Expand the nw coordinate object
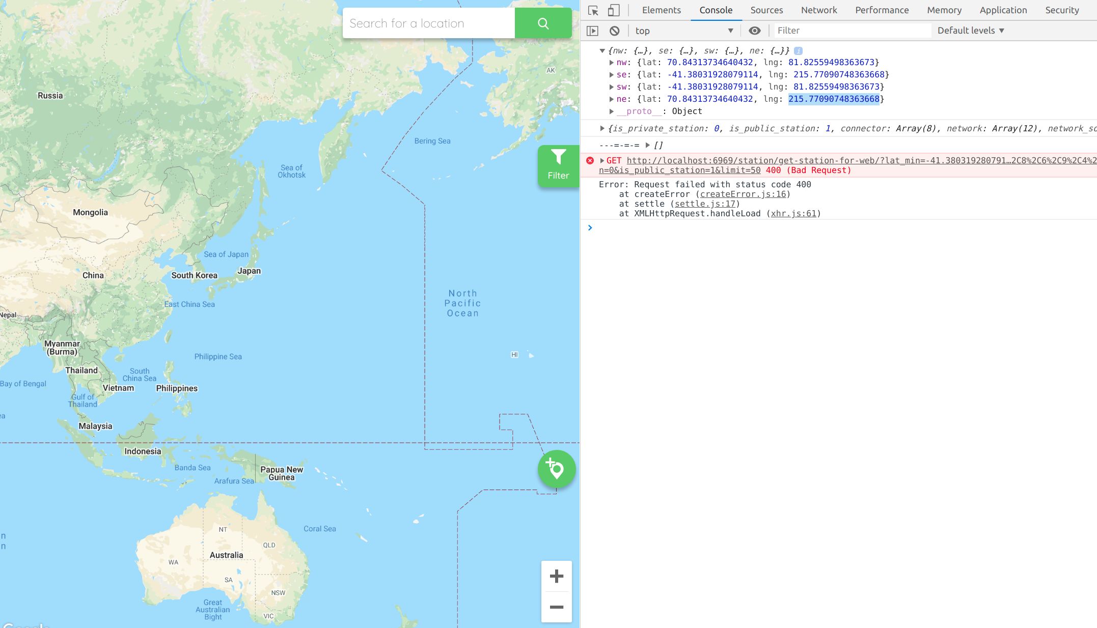Image resolution: width=1097 pixels, height=628 pixels. pyautogui.click(x=610, y=63)
